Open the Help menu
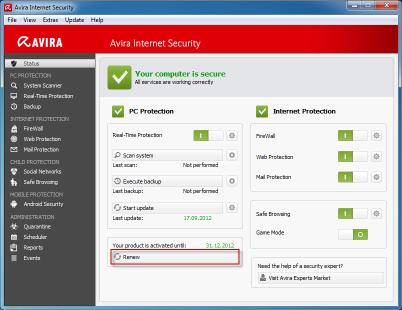 [x=97, y=19]
